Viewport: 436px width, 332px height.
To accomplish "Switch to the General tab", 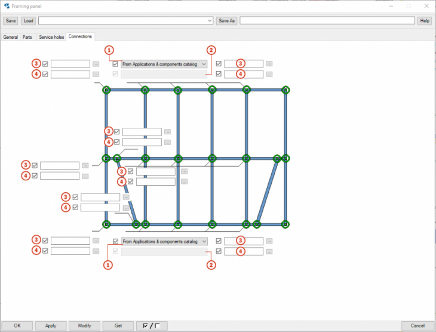I will [10, 37].
